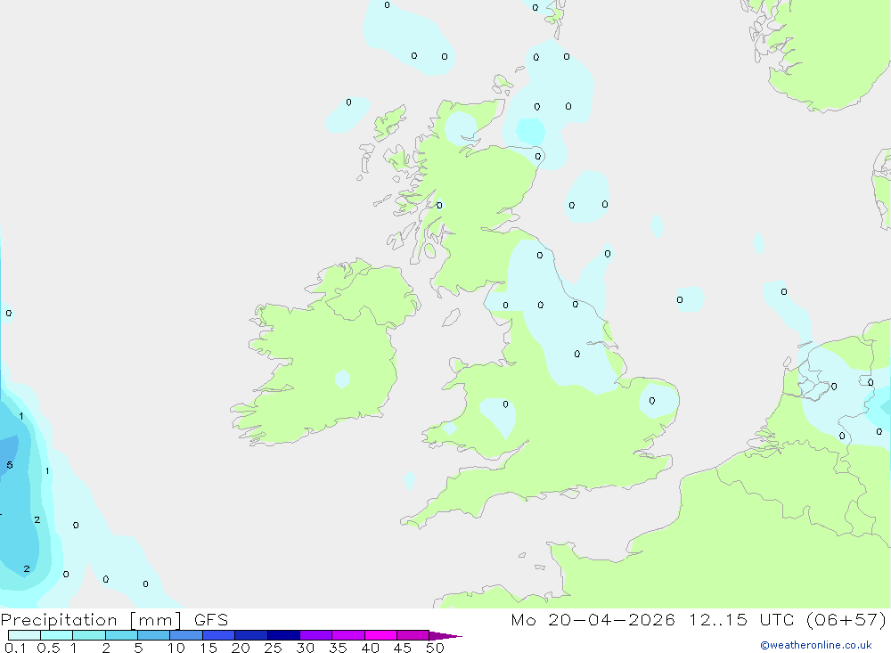Screen dimensions: 891x653
Task: Click the '(06+57)' forecast run text
Action: tap(846, 620)
